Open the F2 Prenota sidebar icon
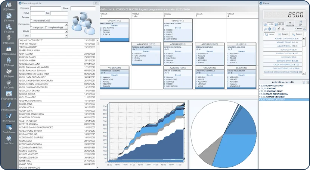Screen dimensions: 310x170 (9, 4)
